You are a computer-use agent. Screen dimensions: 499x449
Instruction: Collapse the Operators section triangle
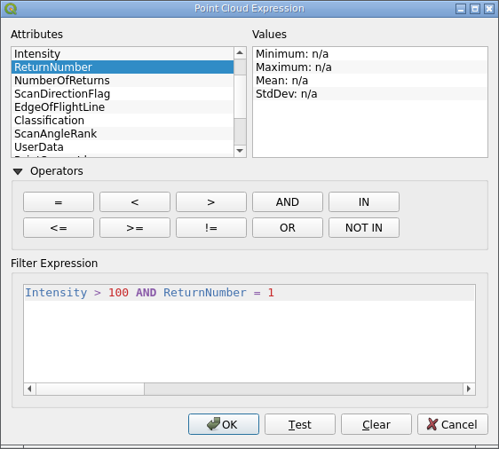[x=18, y=172]
